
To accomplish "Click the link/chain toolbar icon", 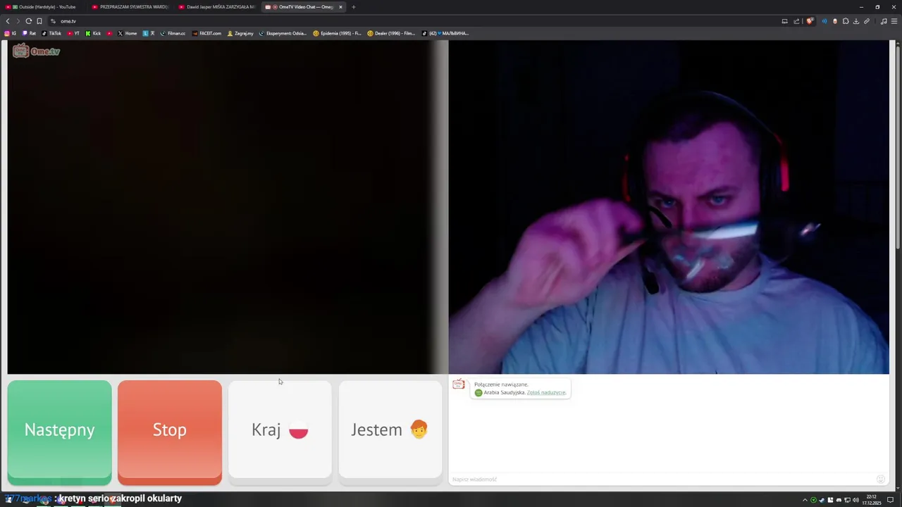I will coord(867,21).
